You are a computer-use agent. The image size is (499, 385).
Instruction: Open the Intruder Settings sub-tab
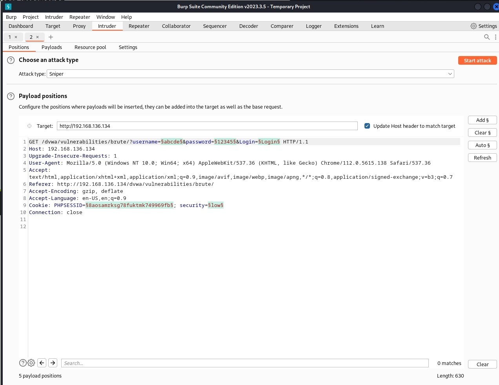(128, 47)
